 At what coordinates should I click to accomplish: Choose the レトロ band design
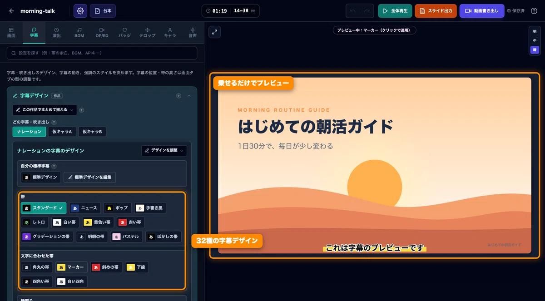click(35, 222)
